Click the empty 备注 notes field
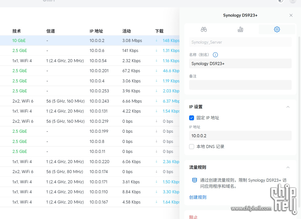301x219 pixels. point(240,85)
